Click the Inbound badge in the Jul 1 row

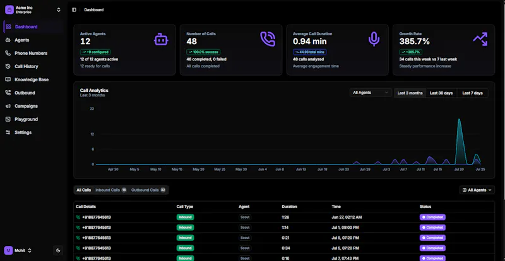coord(185,228)
